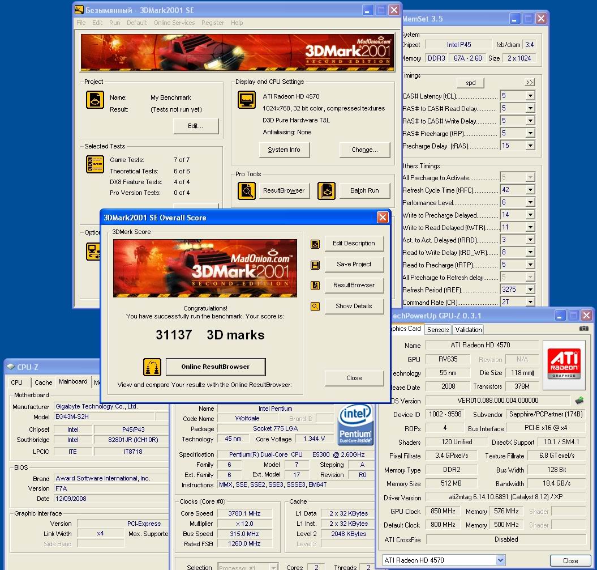
Task: Click the Batch Run button
Action: pyautogui.click(x=364, y=190)
